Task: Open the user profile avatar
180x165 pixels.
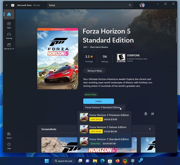Action: [x=142, y=5]
